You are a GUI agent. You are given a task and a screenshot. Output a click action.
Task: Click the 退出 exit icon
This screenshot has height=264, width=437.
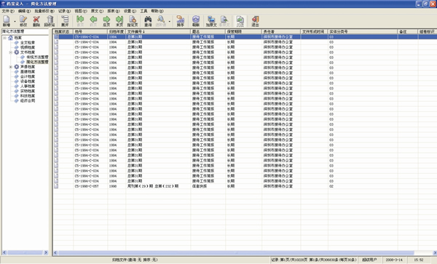tap(256, 20)
